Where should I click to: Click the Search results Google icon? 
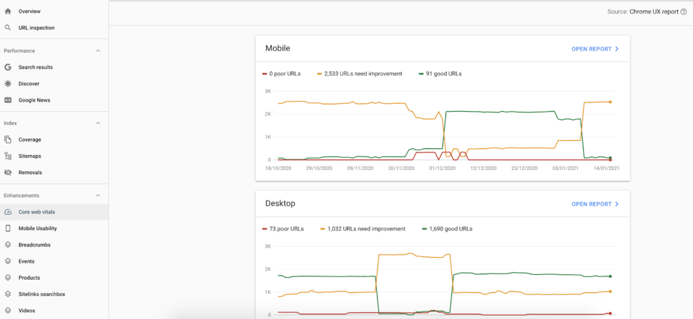[7, 67]
